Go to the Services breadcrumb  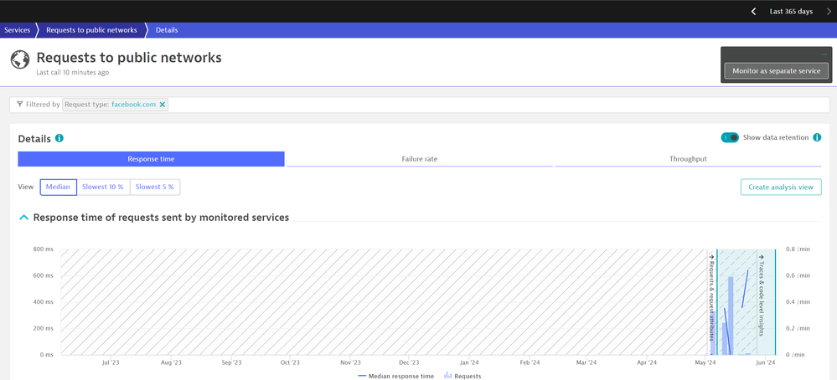[x=17, y=30]
